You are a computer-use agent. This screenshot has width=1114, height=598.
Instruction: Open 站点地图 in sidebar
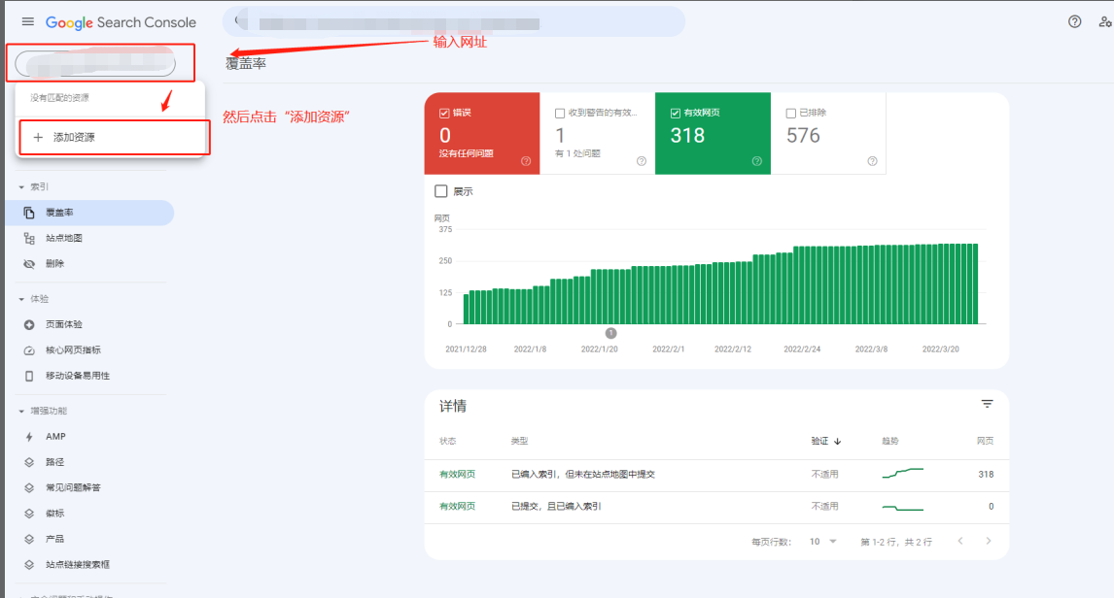point(63,238)
